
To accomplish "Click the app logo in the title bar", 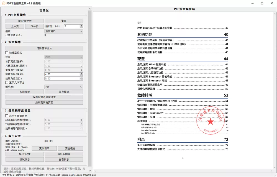I will pyautogui.click(x=4, y=3).
